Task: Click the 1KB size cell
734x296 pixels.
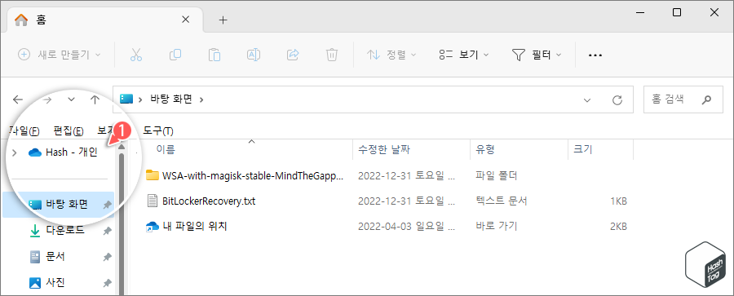Action: [618, 201]
